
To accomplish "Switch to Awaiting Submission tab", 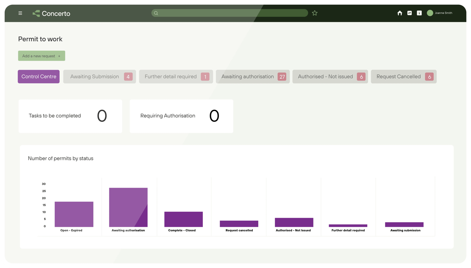I will point(99,77).
